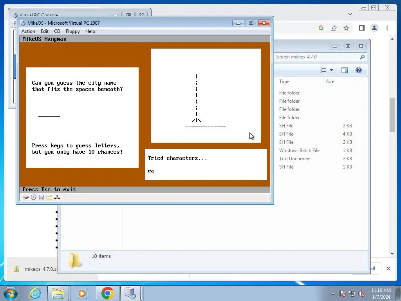
Task: Click the mikeos-4.7.0.zip download item
Action: 36,269
